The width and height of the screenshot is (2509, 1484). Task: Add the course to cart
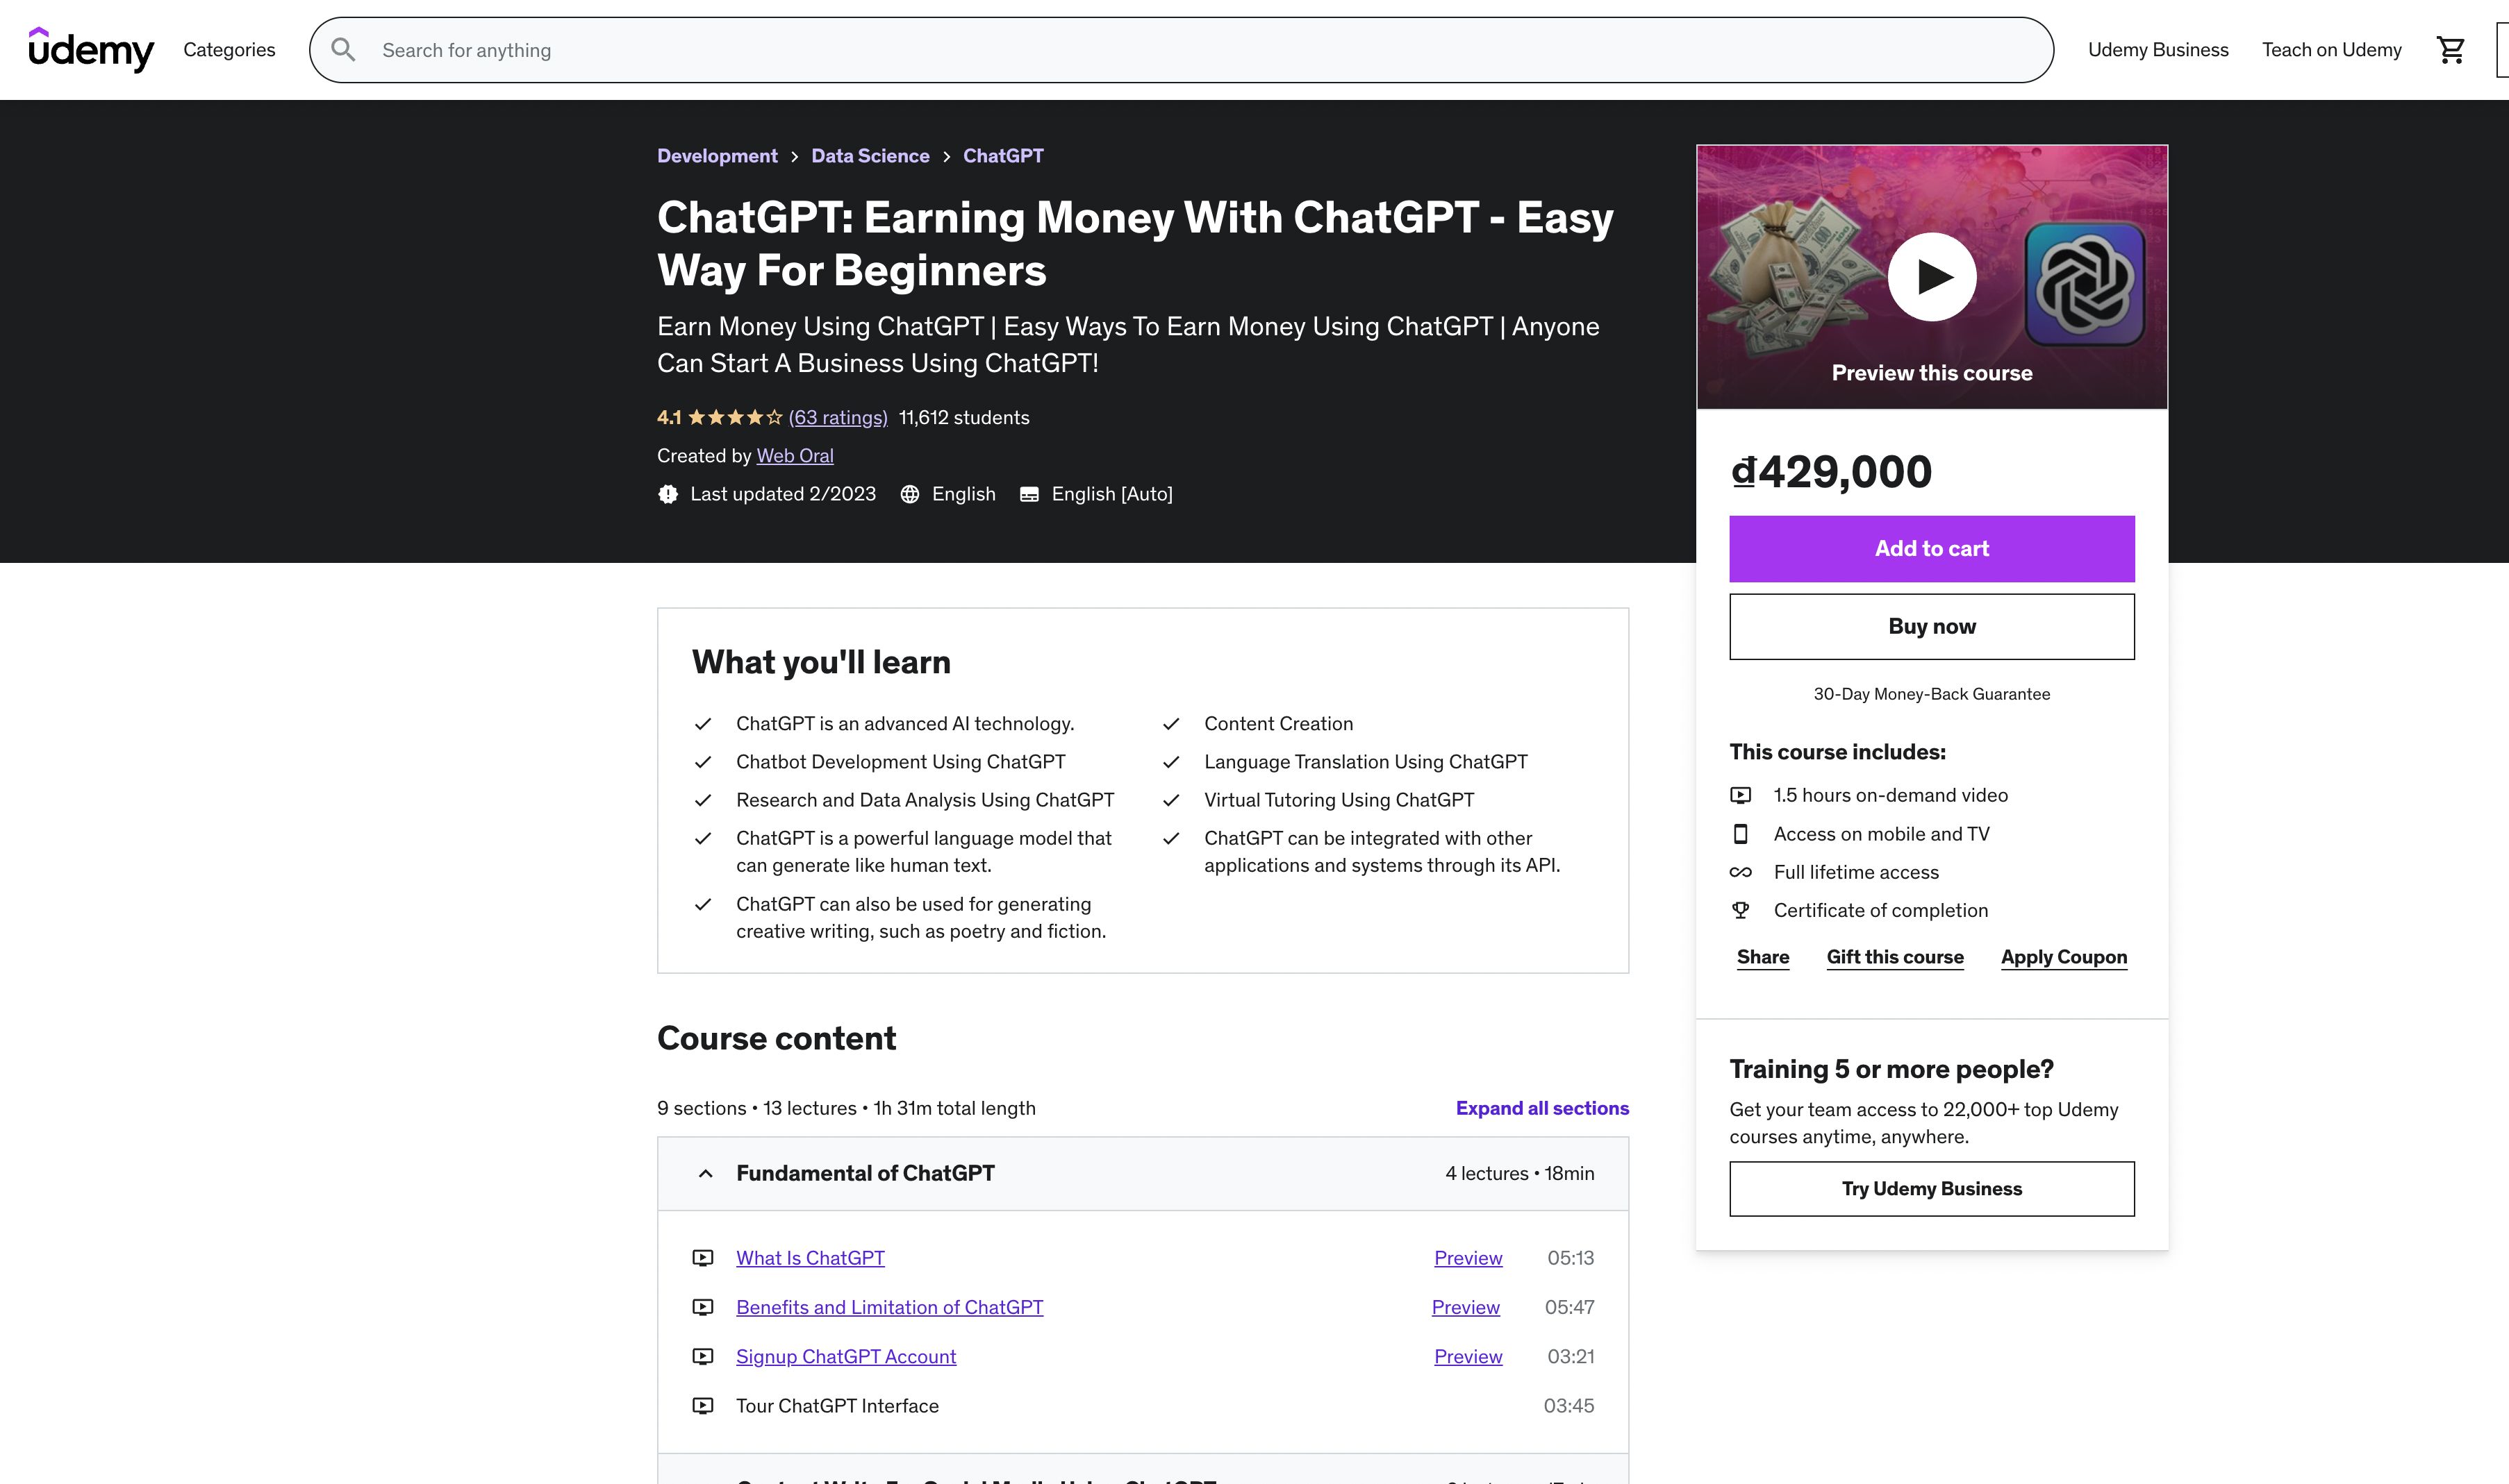[1930, 549]
